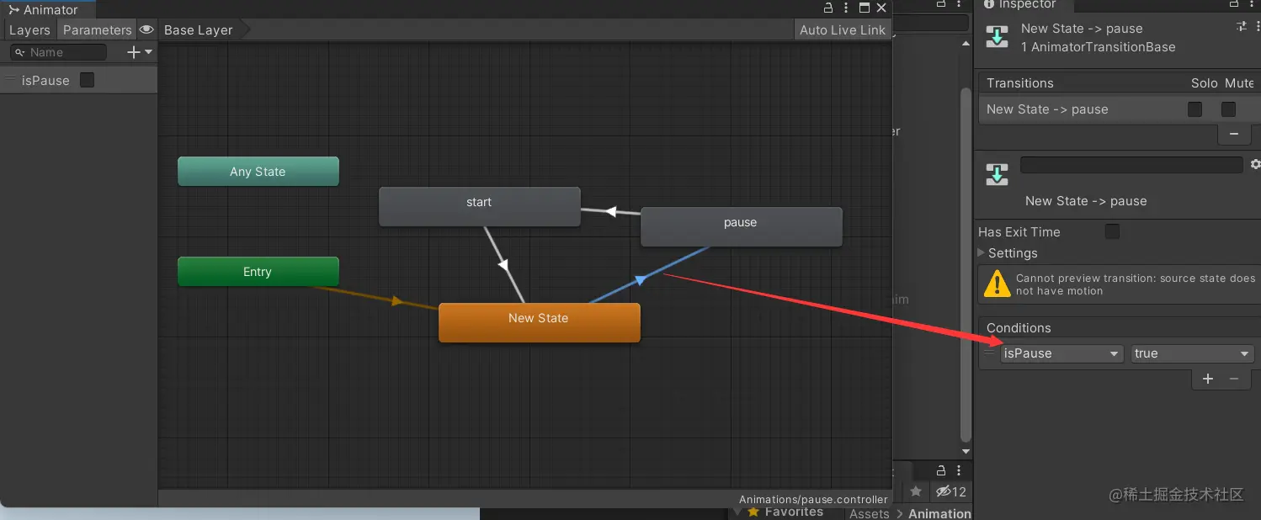
Task: Select the orange New State node
Action: point(539,322)
